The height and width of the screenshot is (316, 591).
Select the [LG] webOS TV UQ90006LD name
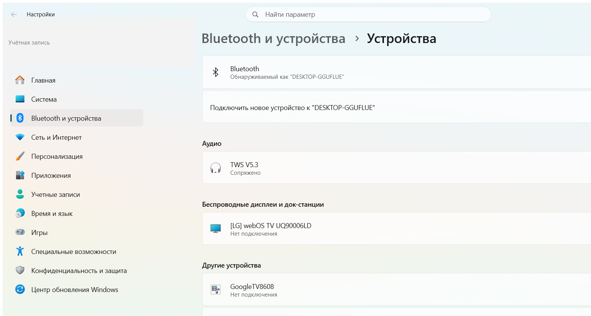271,225
